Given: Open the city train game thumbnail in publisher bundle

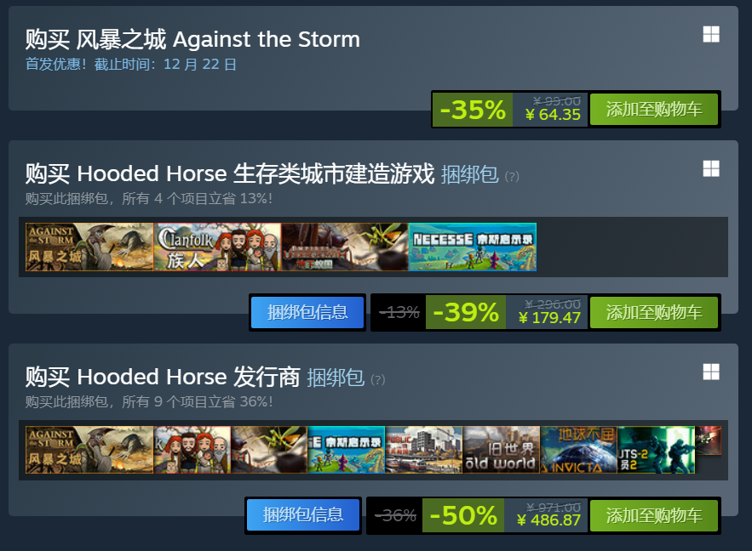Looking at the screenshot, I should coord(423,450).
